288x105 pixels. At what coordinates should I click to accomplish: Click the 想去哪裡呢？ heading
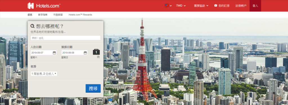click(x=49, y=26)
